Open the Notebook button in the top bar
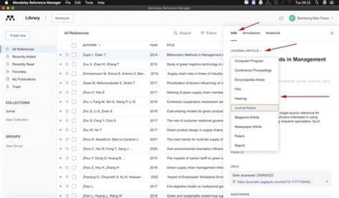 point(62,18)
